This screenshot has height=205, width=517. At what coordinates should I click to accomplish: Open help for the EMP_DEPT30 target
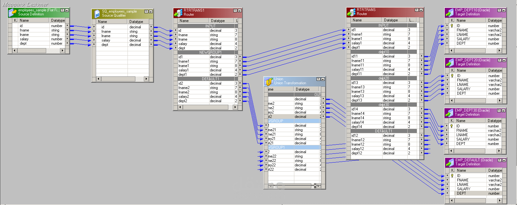[499, 110]
